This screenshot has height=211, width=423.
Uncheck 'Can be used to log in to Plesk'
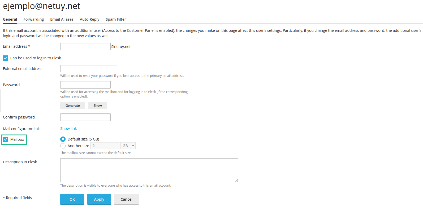[x=6, y=58]
